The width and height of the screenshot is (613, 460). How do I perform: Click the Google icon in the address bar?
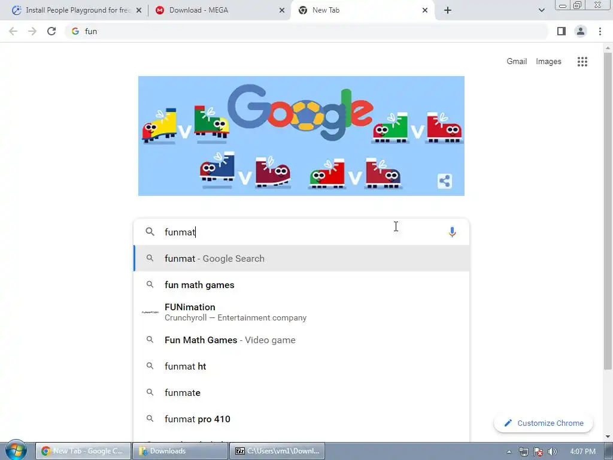[x=75, y=31]
